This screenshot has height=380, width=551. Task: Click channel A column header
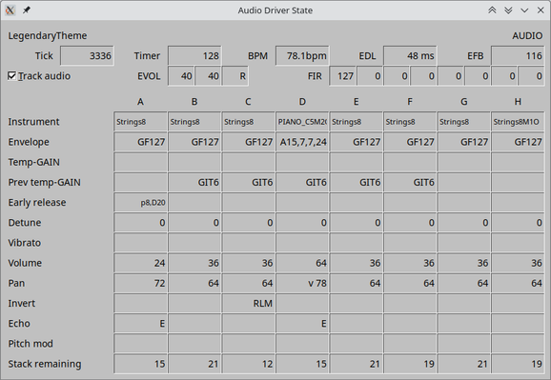140,102
